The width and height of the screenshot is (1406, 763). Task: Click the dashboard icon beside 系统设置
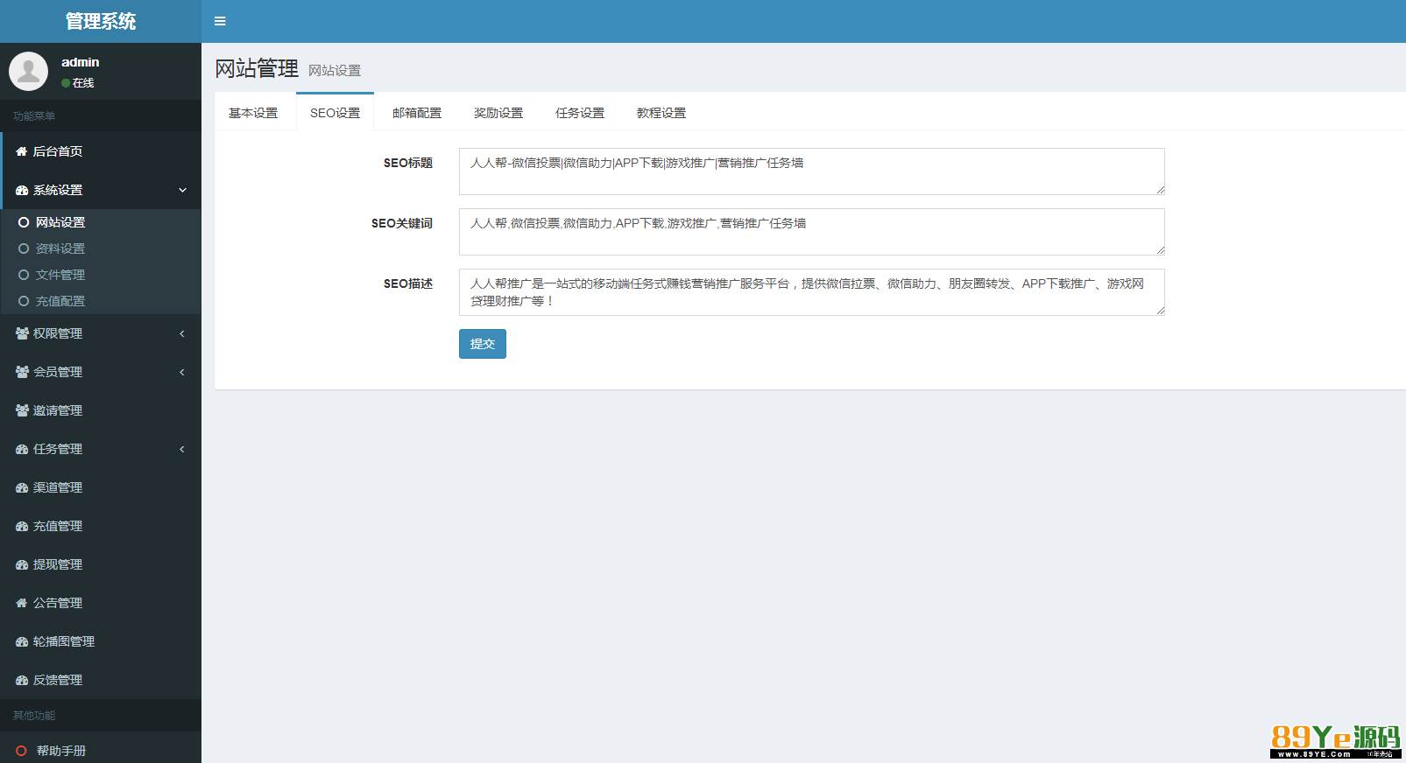tap(22, 190)
